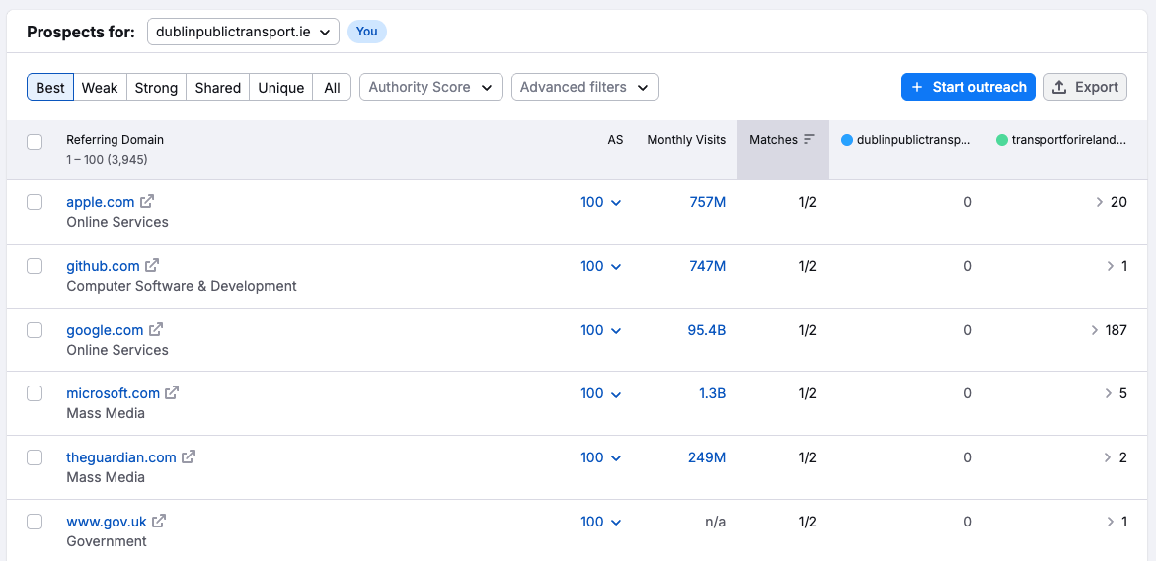Screen dimensions: 1156x561
Task: Select the Unique tab
Action: click(281, 87)
